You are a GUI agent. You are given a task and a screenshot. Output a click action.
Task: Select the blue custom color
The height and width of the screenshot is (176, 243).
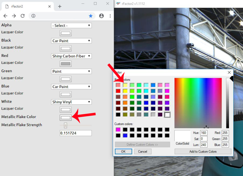coord(125,136)
